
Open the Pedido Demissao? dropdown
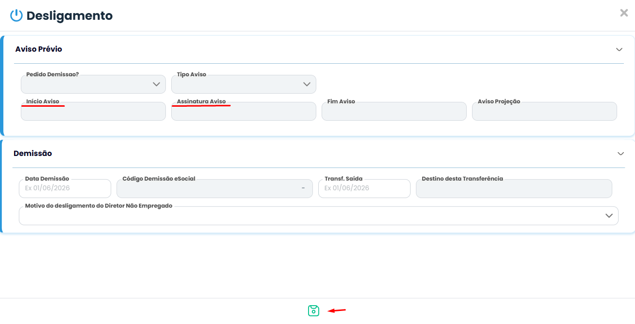93,84
